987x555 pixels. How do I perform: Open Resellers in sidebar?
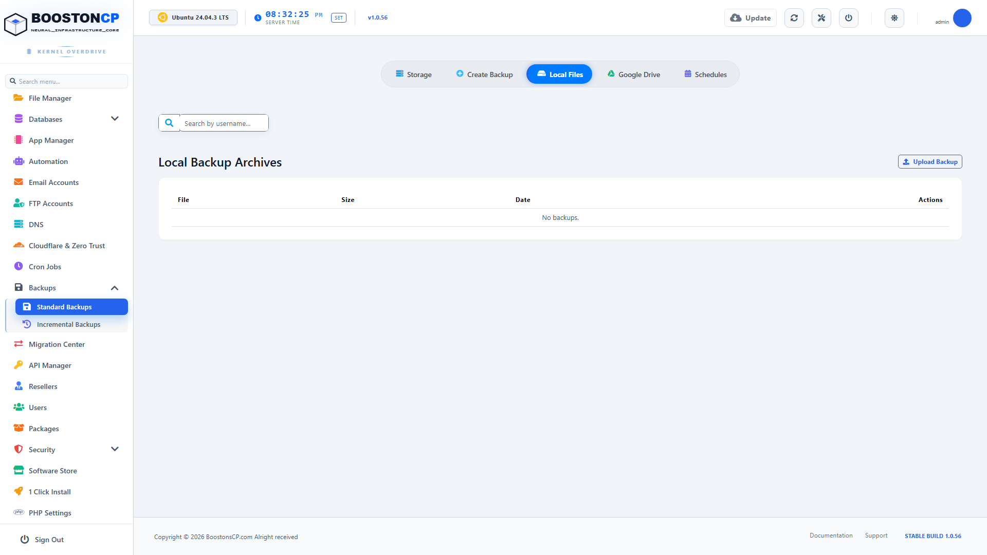click(67, 386)
